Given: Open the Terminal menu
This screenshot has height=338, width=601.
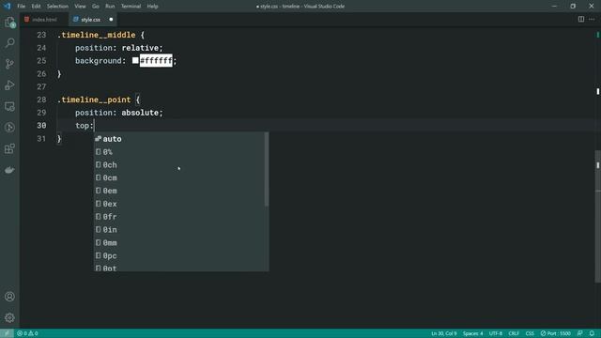Looking at the screenshot, I should pyautogui.click(x=131, y=7).
